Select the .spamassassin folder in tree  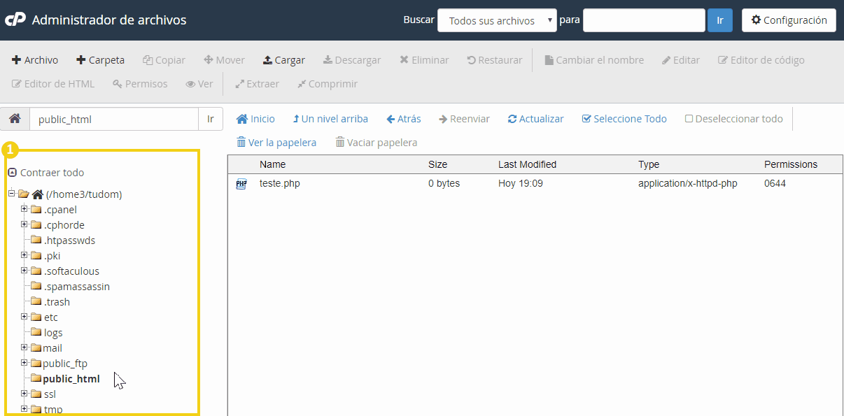tap(77, 287)
